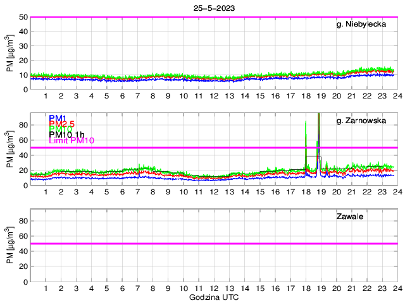Click the y-axis title of the Zarnowska chart

(x=11, y=149)
